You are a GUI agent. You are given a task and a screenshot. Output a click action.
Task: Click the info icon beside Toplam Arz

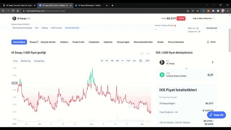click(199, 31)
